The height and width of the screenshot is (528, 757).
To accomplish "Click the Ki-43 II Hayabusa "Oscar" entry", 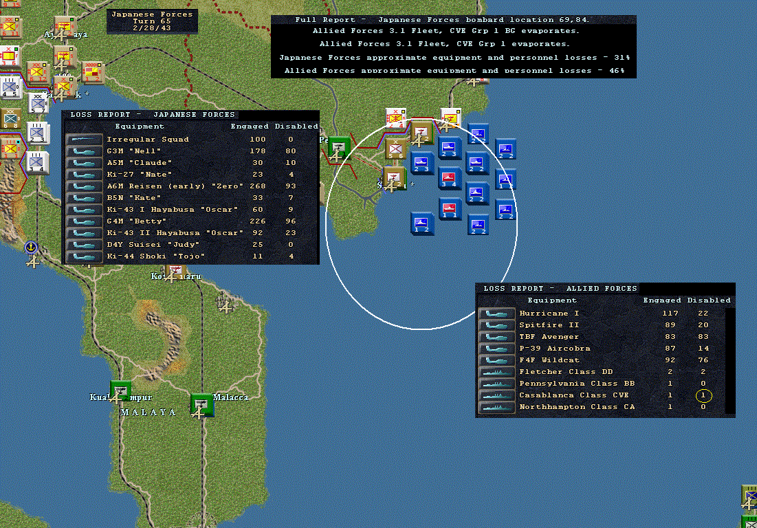I will tap(175, 232).
